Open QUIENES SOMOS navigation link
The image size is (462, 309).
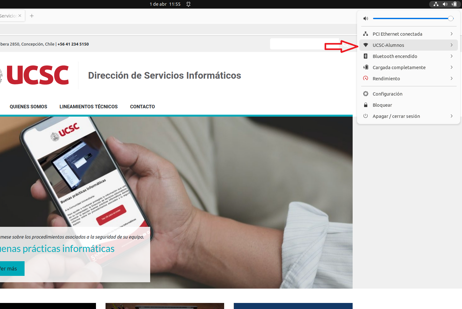pyautogui.click(x=28, y=107)
